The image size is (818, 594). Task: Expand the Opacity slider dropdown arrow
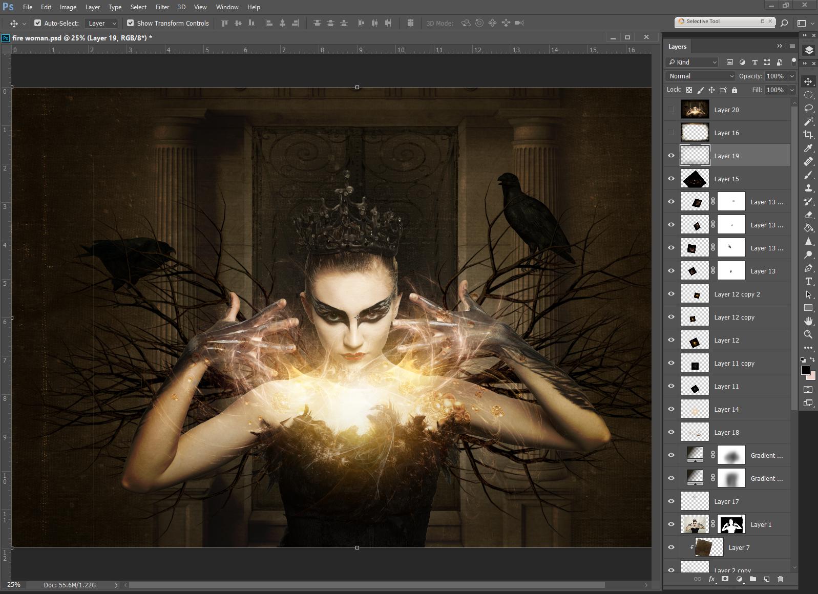[x=792, y=76]
